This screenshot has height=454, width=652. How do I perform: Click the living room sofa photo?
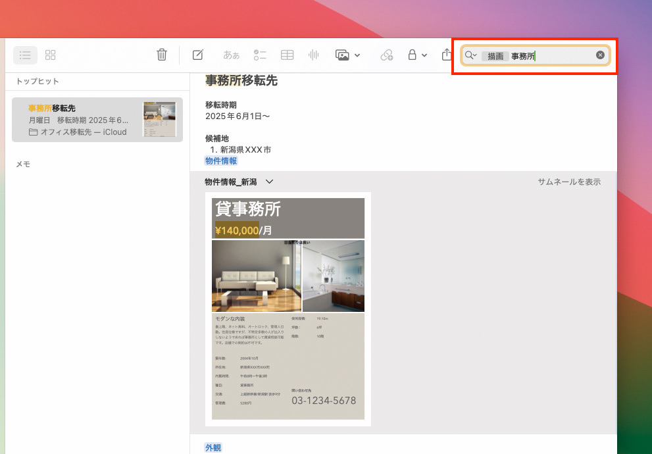click(x=257, y=276)
